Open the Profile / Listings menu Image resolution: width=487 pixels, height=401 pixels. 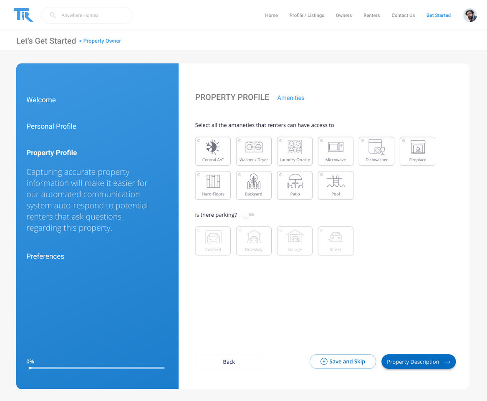coord(307,15)
